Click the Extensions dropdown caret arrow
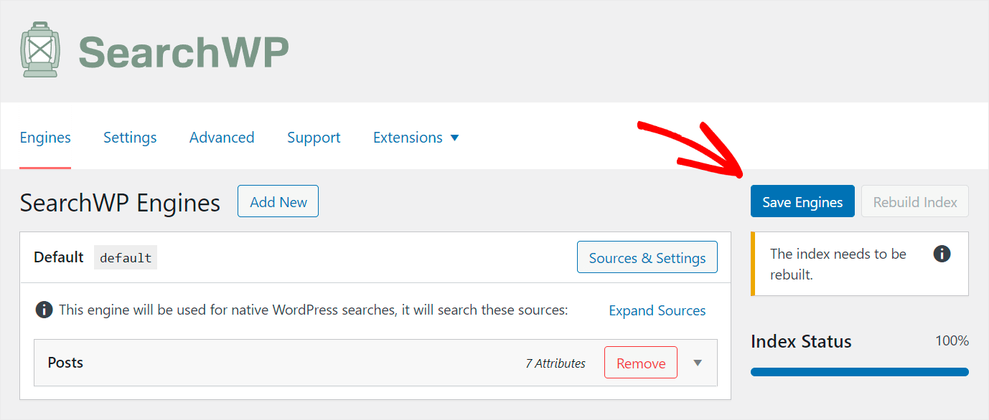 [x=454, y=138]
